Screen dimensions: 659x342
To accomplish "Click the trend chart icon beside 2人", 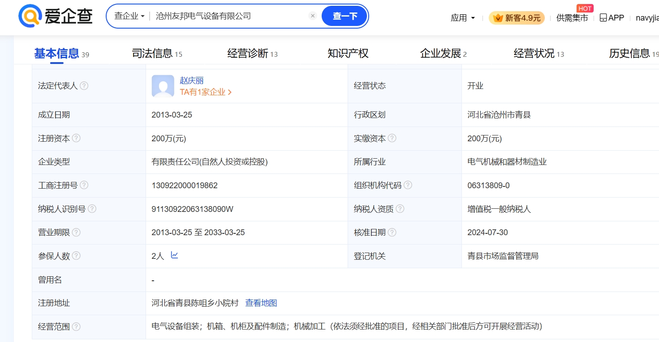I will (175, 255).
